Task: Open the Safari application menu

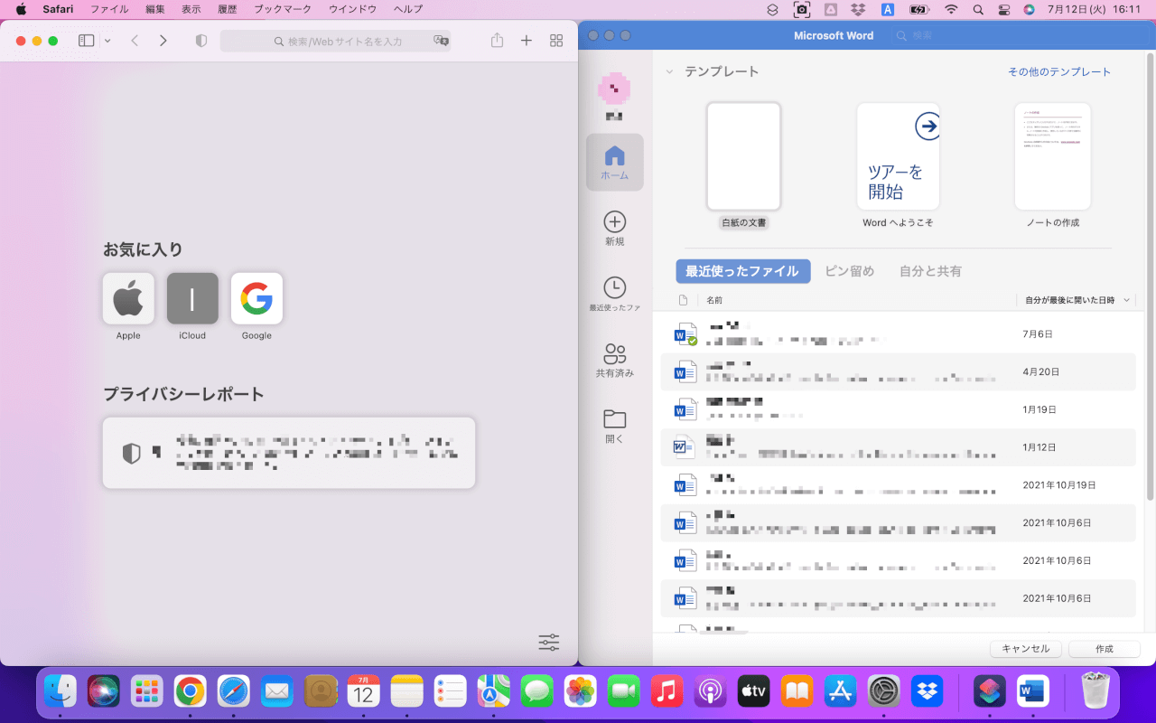Action: [x=58, y=9]
